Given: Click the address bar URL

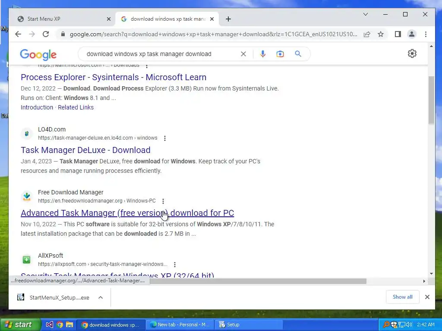Looking at the screenshot, I should 213,34.
